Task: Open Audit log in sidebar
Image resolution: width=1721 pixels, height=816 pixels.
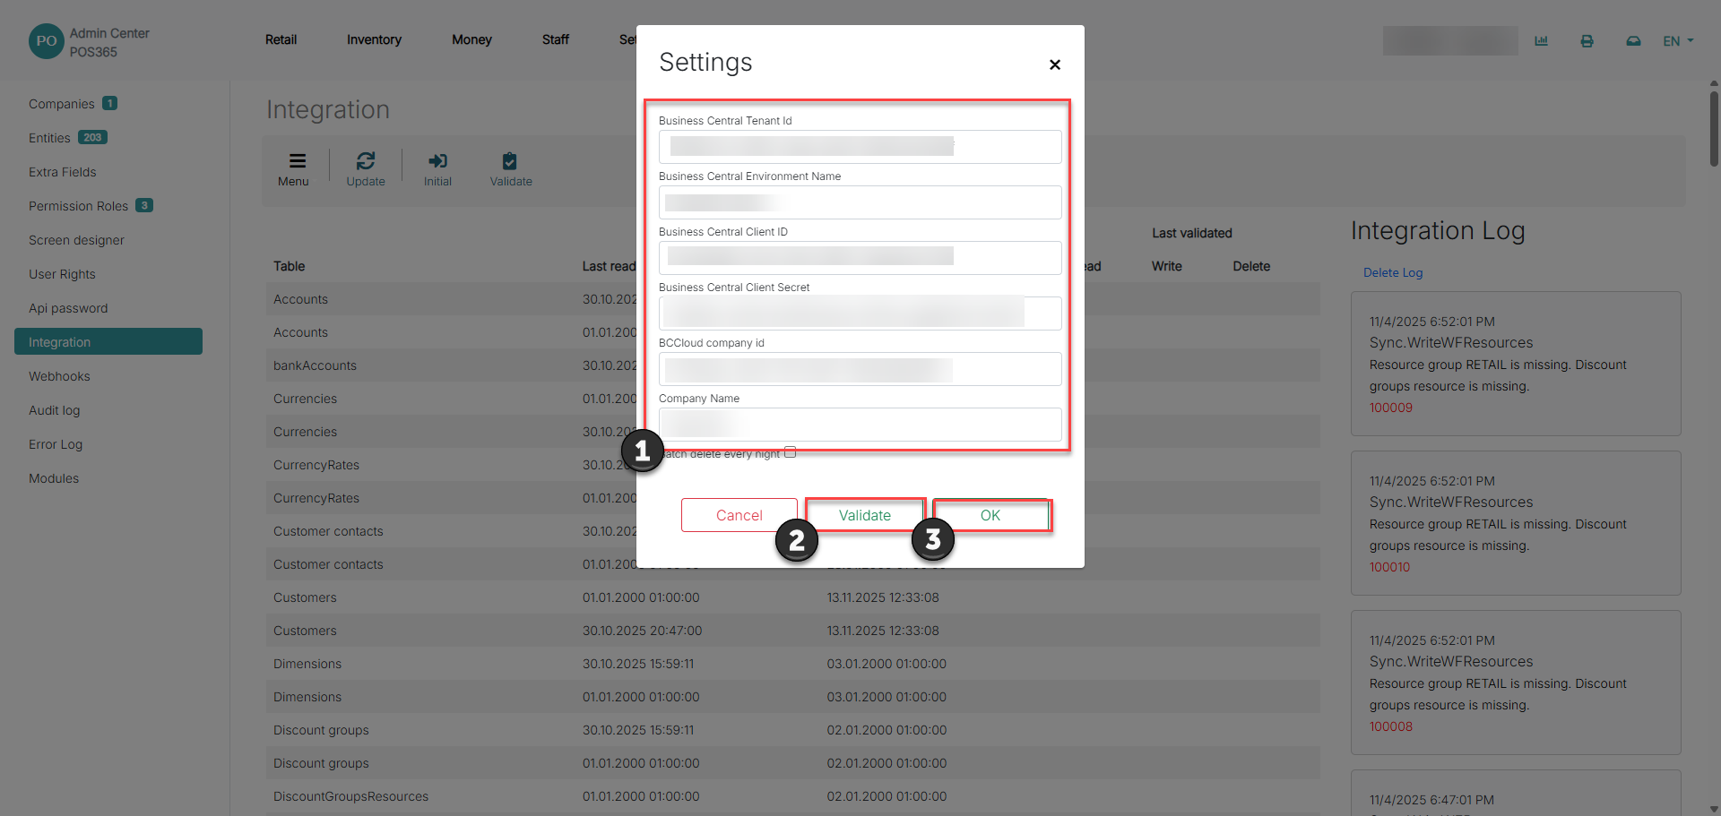Action: point(54,410)
